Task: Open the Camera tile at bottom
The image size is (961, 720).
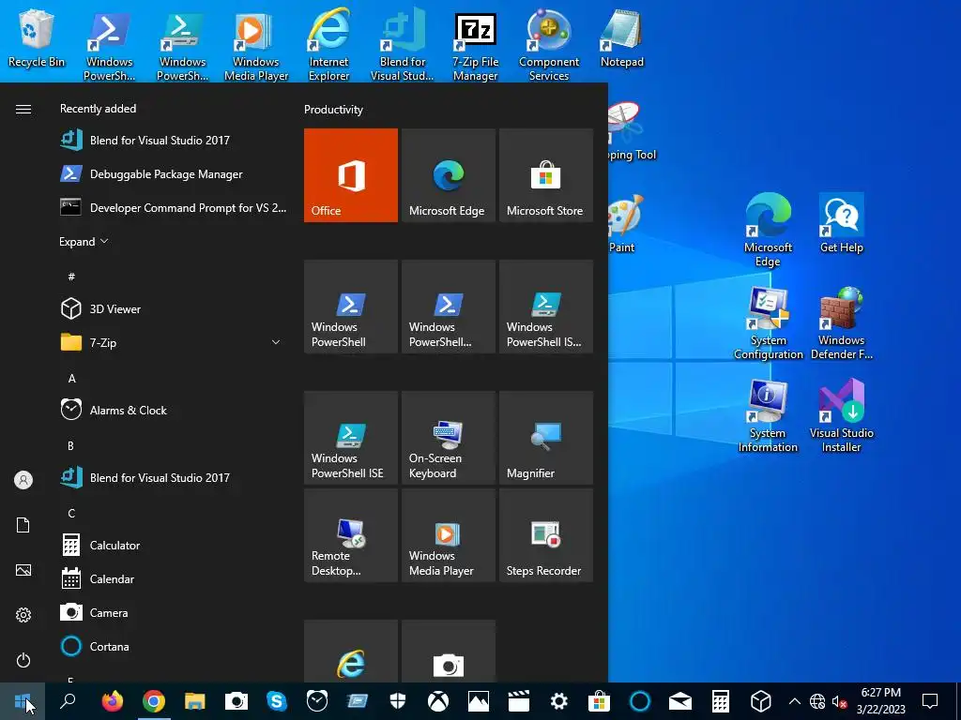Action: [448, 651]
